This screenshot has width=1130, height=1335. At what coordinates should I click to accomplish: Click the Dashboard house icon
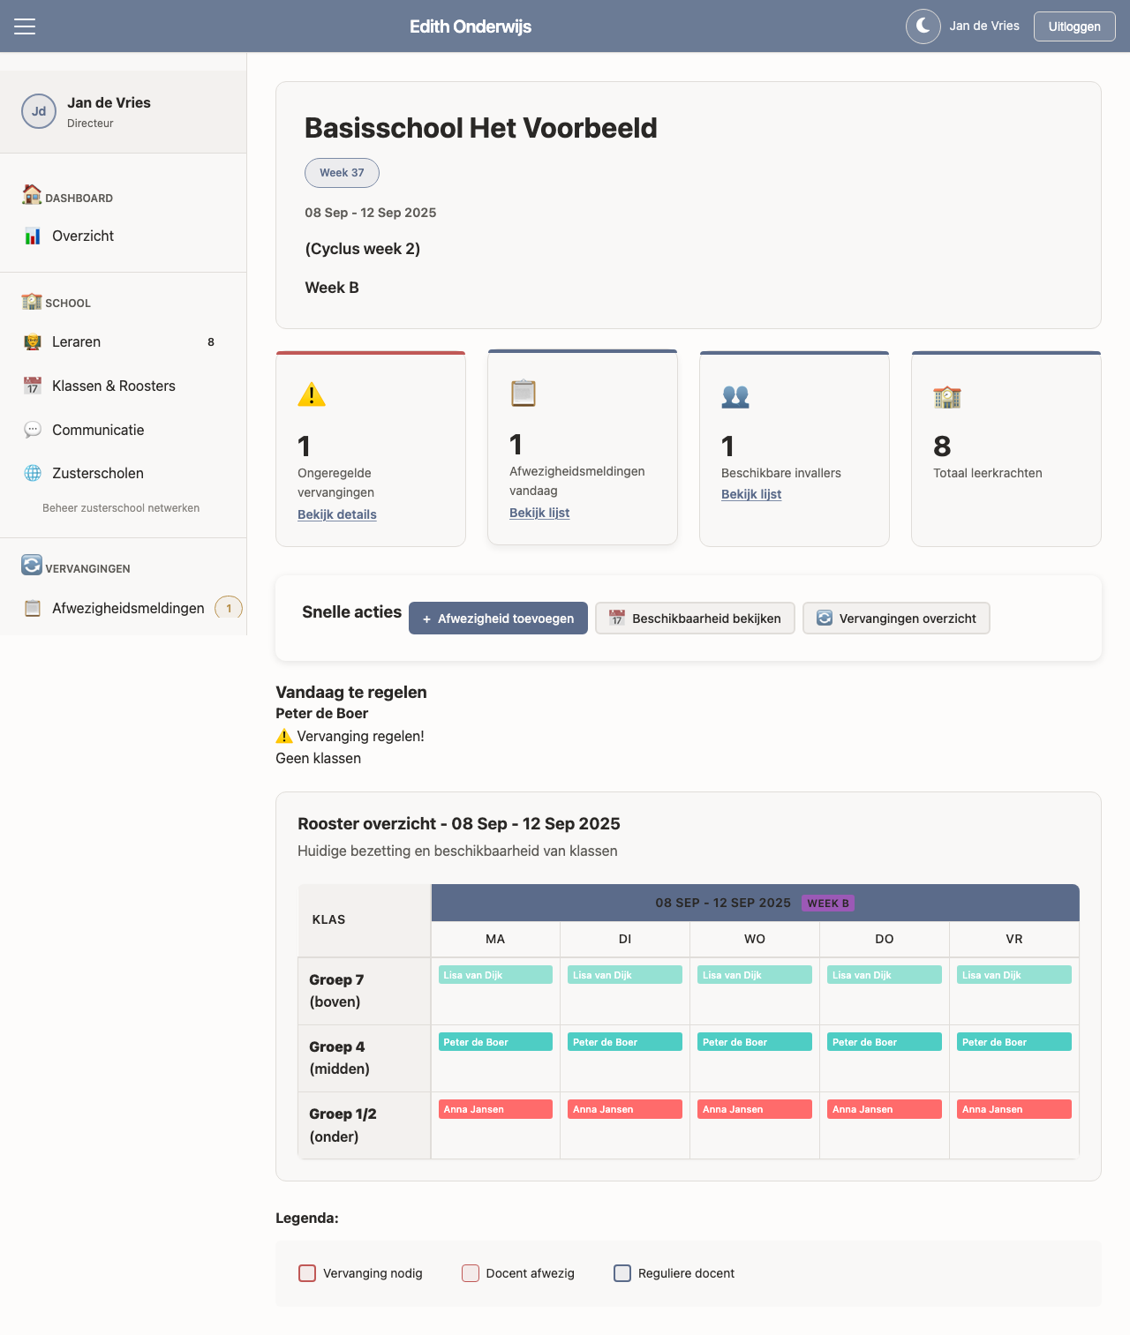coord(32,195)
